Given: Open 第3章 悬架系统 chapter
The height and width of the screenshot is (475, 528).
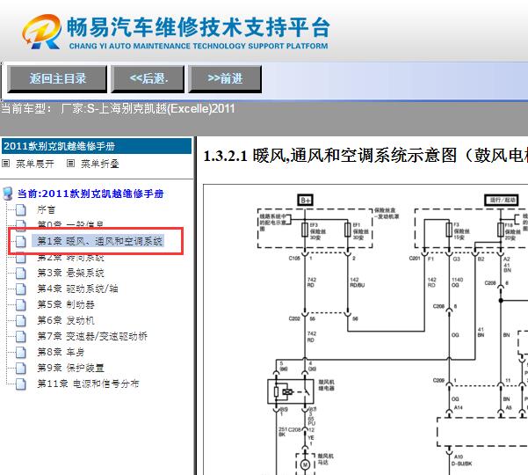Looking at the screenshot, I should 70,273.
